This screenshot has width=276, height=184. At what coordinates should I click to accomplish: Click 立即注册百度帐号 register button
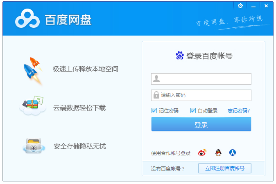pos(224,168)
